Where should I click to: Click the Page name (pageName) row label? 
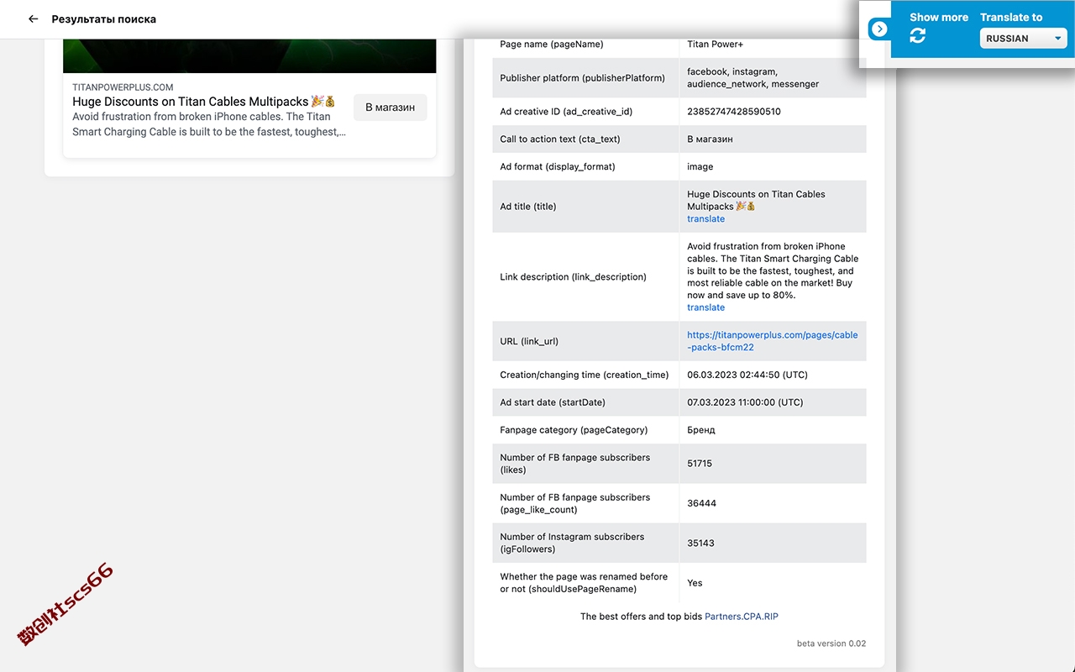[551, 45]
